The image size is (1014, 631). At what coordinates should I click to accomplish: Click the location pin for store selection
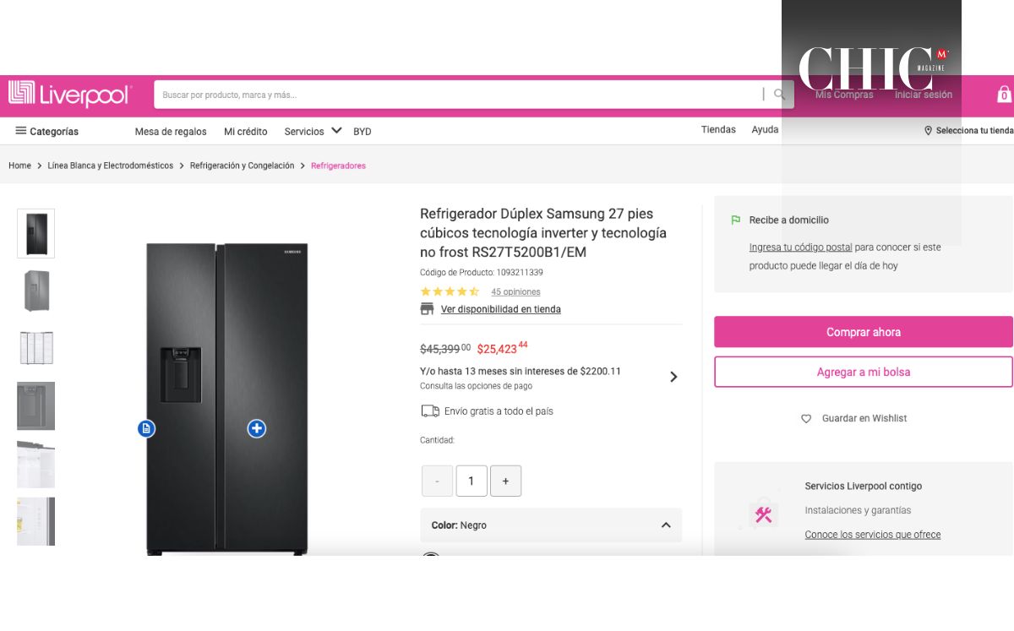pos(928,131)
